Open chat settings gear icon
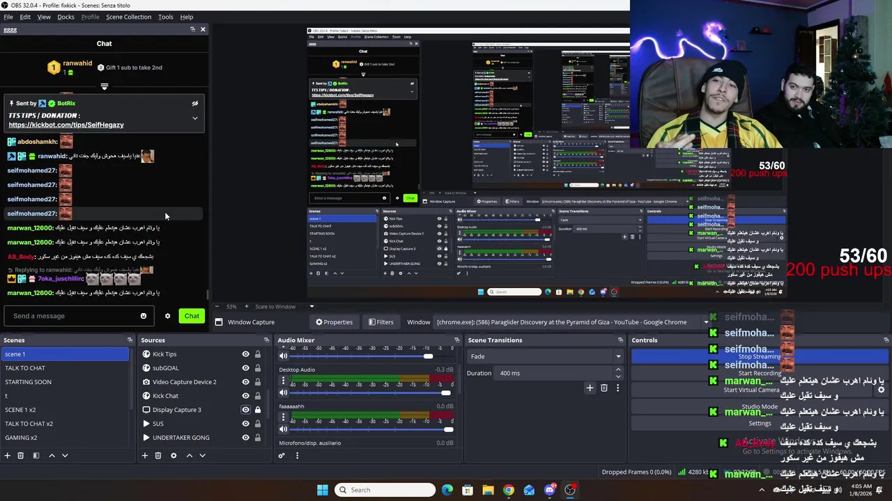Image resolution: width=892 pixels, height=501 pixels. (x=167, y=316)
